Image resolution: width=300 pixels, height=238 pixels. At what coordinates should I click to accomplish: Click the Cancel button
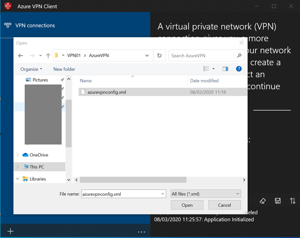(x=225, y=205)
